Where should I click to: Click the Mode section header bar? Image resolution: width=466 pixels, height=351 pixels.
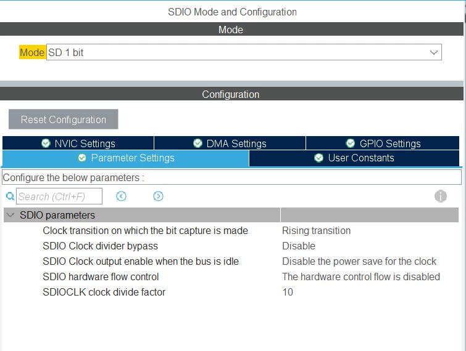[x=231, y=30]
